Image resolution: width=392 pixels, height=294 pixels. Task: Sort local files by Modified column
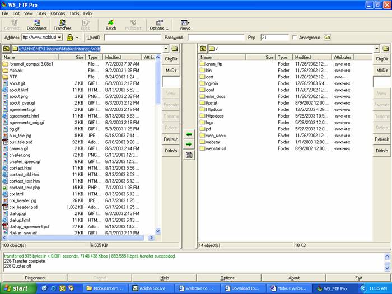122,57
